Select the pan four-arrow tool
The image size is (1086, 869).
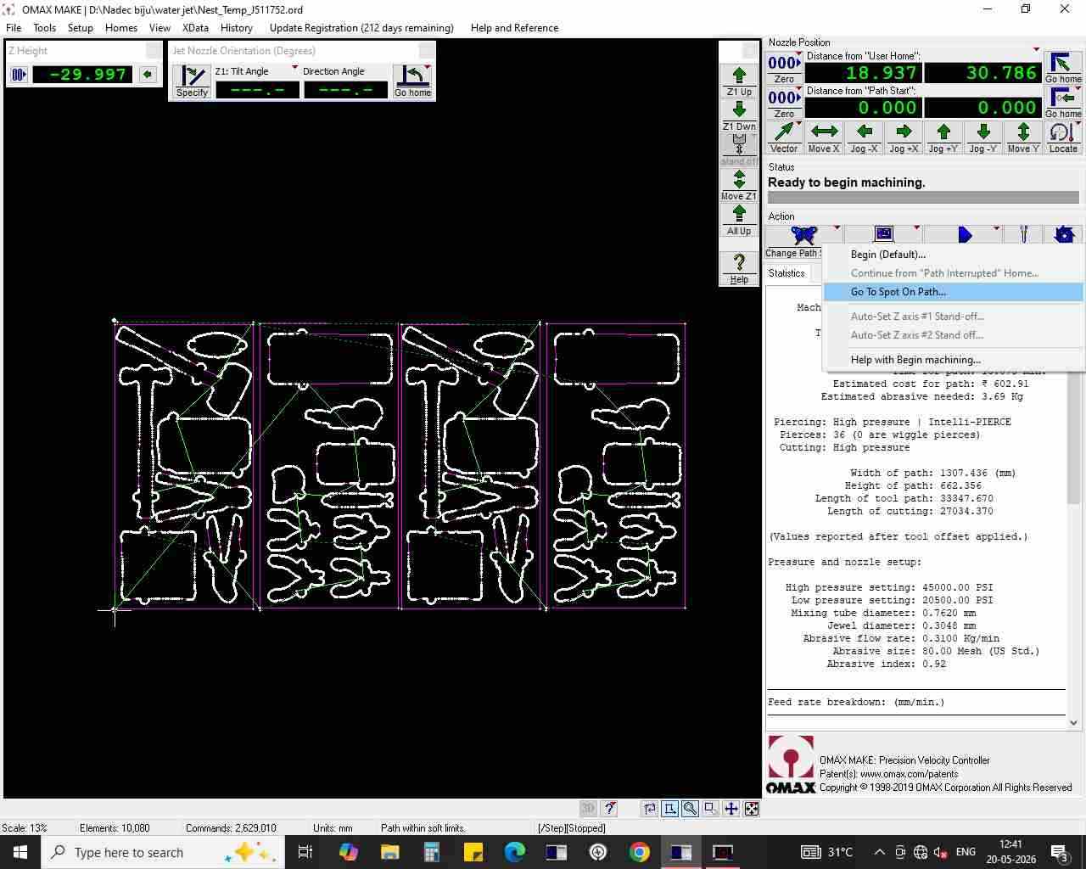click(731, 809)
